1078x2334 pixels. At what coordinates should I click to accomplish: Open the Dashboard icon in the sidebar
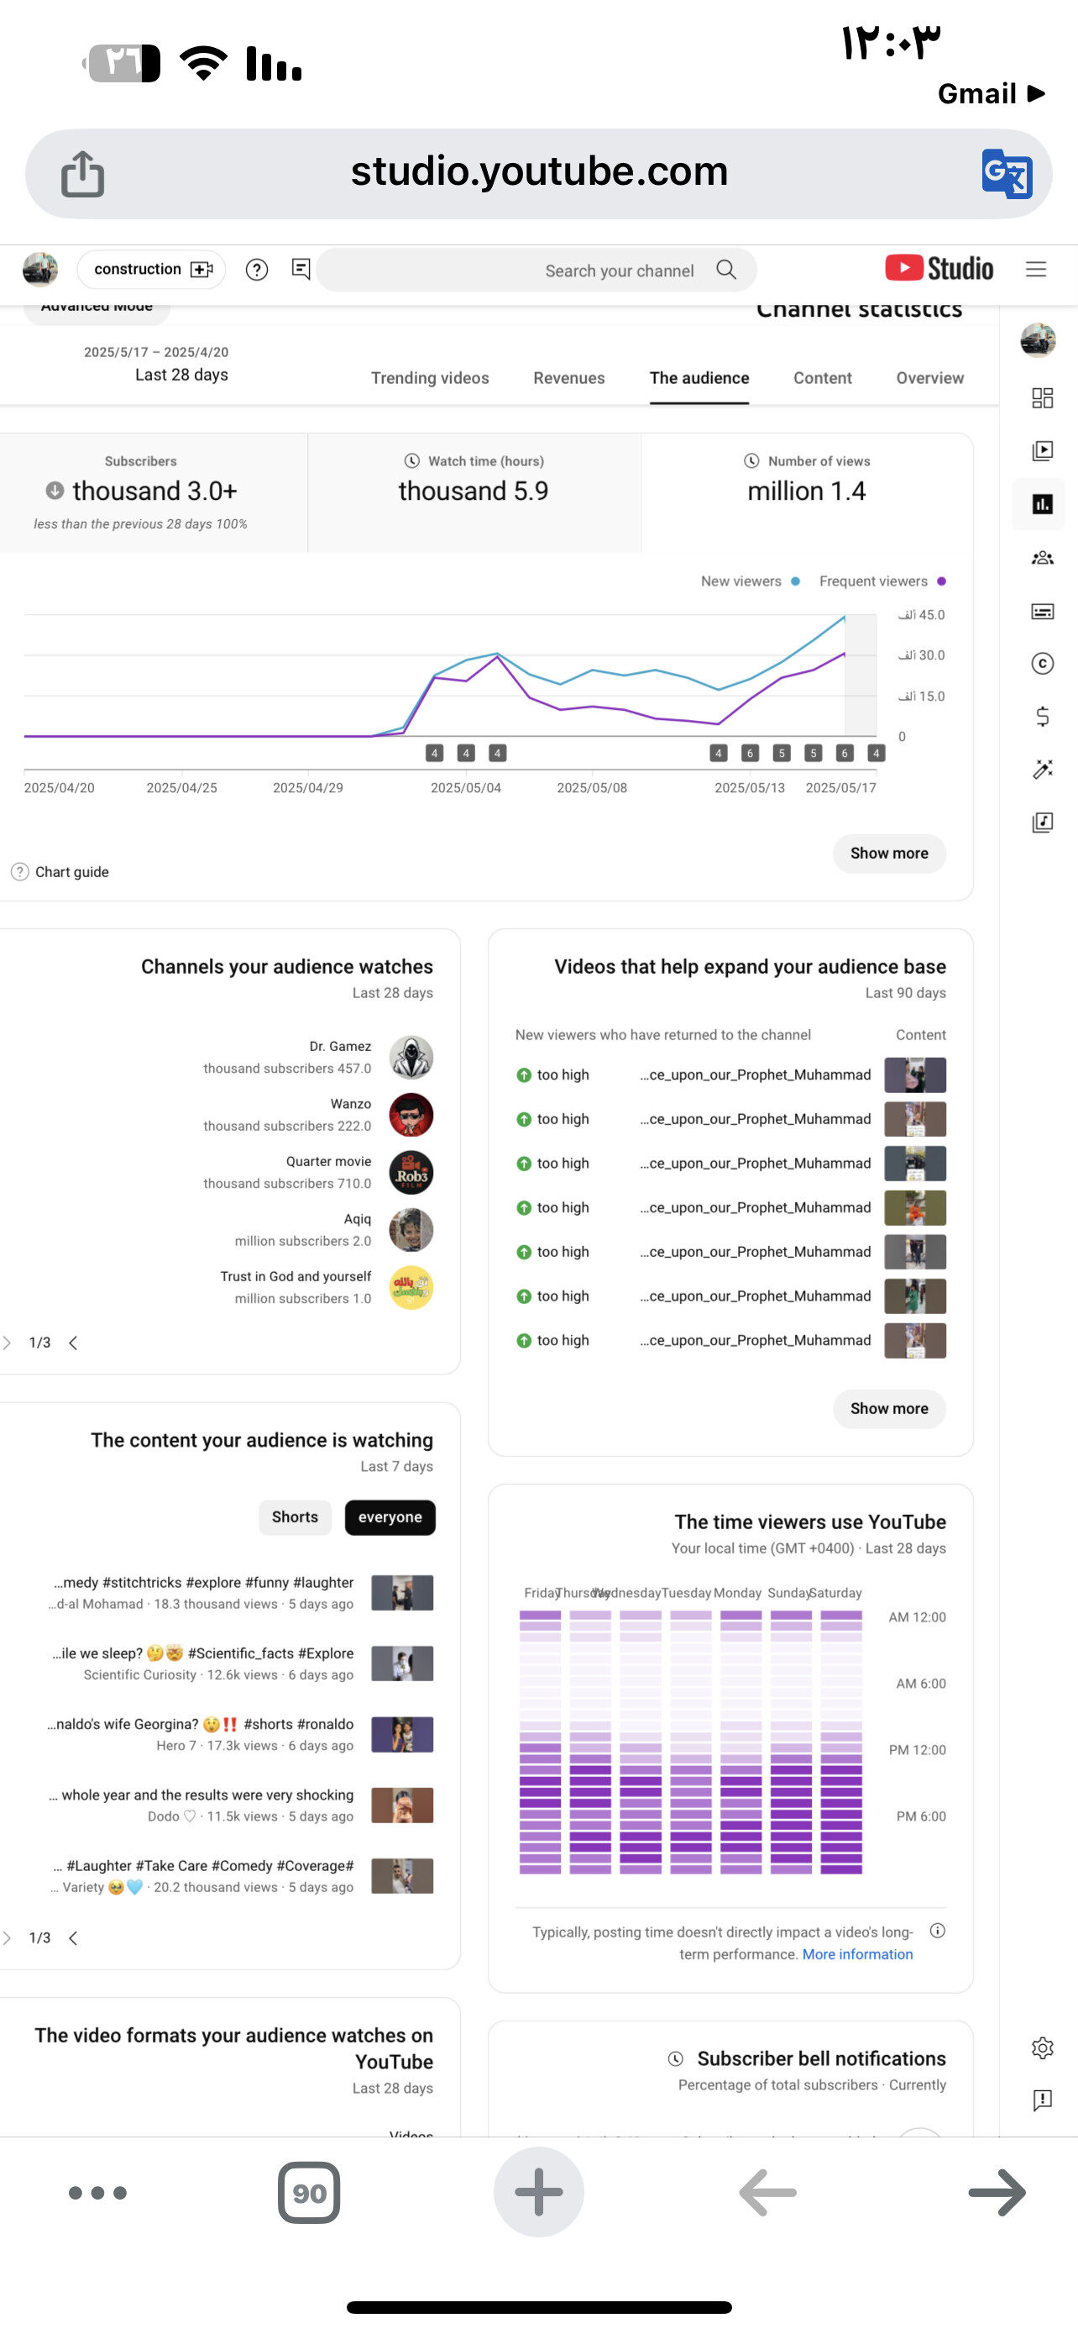(1043, 397)
